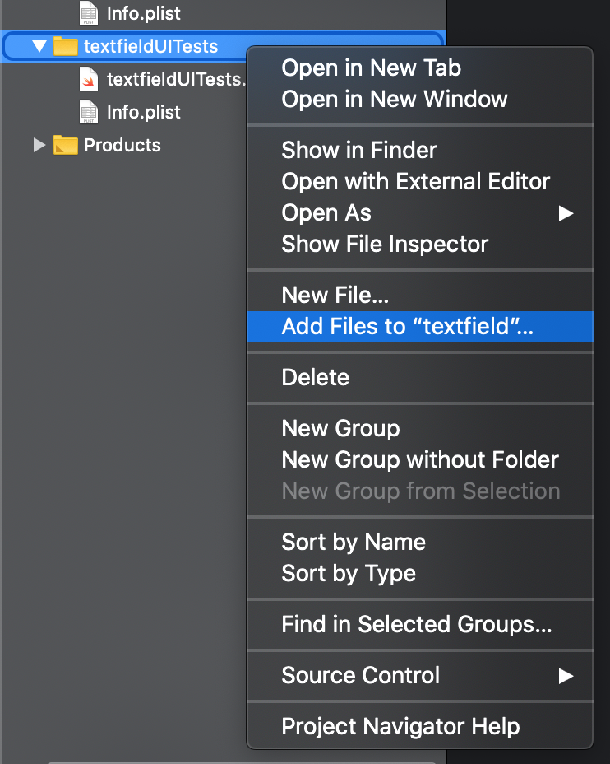The height and width of the screenshot is (764, 610).
Task: Choose Add Files to "textfield"…
Action: tap(408, 326)
